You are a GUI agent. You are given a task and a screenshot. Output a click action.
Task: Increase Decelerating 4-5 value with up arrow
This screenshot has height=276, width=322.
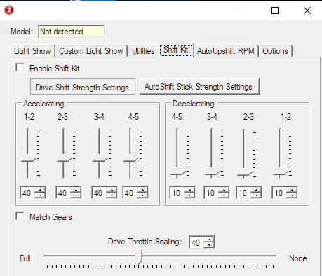coord(189,190)
